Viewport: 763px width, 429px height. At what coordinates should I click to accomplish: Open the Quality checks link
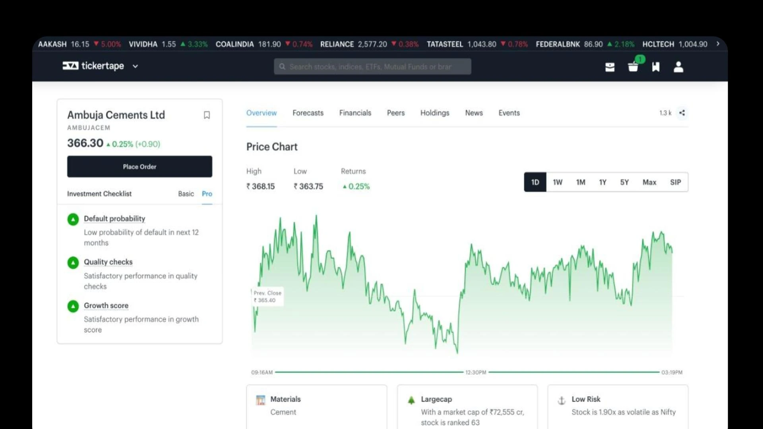coord(108,262)
